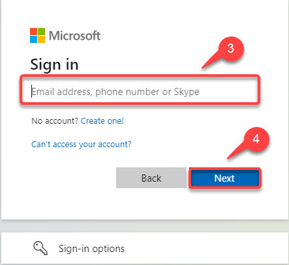
Task: Open the Sign-in options text label
Action: (x=91, y=249)
